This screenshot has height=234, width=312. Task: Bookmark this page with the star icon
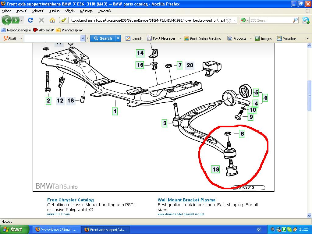click(x=229, y=20)
